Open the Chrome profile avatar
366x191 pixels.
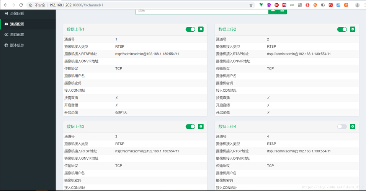click(x=357, y=5)
